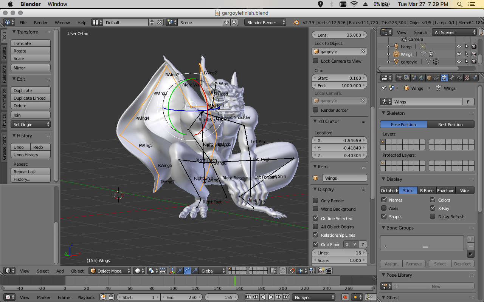Disable the X-Ray checkbox
The width and height of the screenshot is (484, 302).
433,208
